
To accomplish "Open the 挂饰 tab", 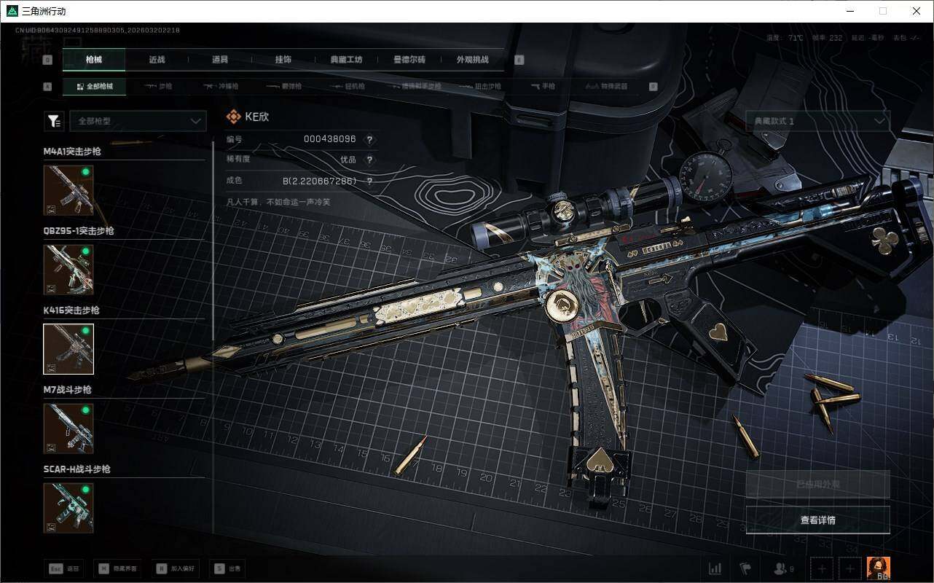I will (x=283, y=60).
